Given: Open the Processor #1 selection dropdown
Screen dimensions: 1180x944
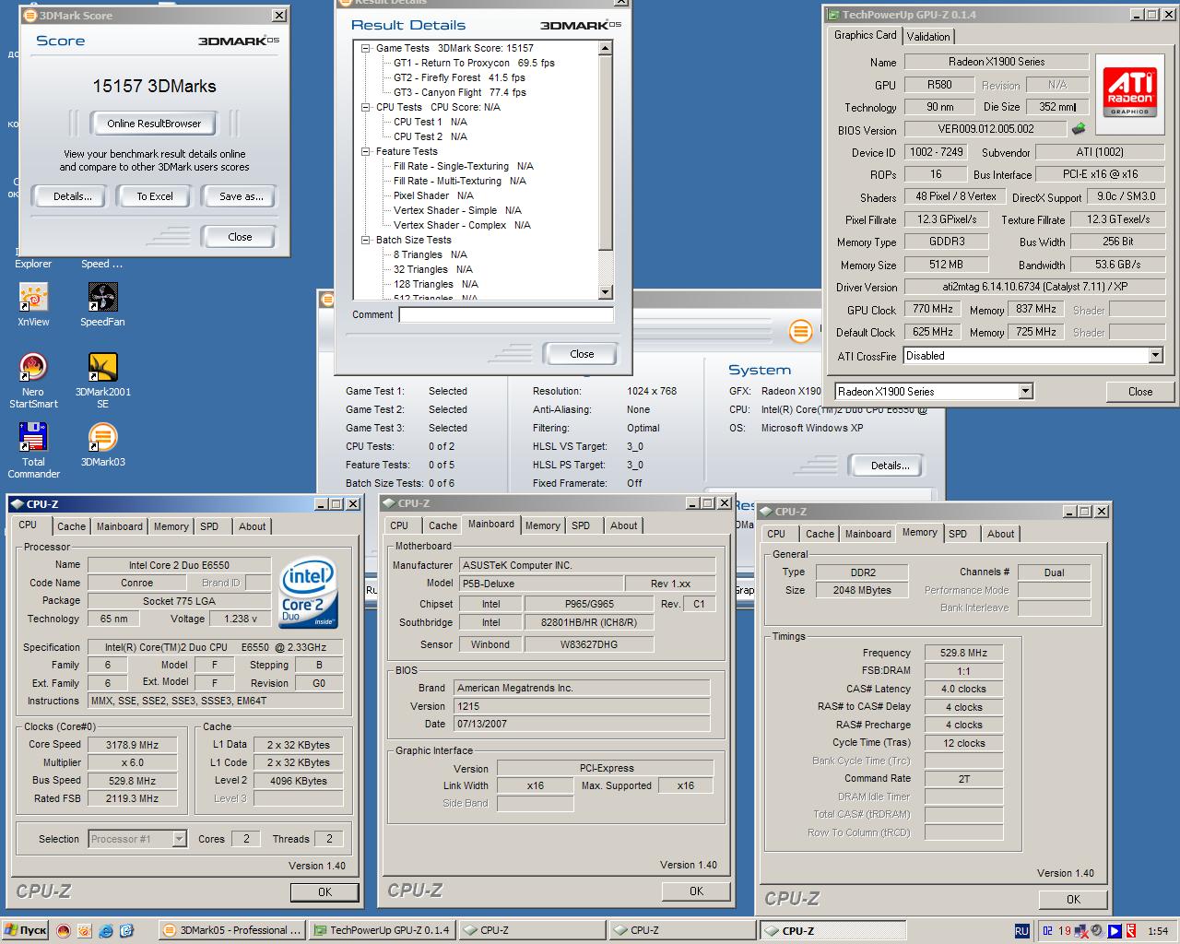Looking at the screenshot, I should pyautogui.click(x=179, y=839).
